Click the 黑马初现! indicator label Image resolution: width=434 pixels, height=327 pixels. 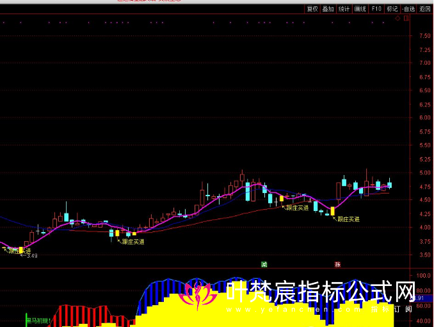pyautogui.click(x=38, y=321)
